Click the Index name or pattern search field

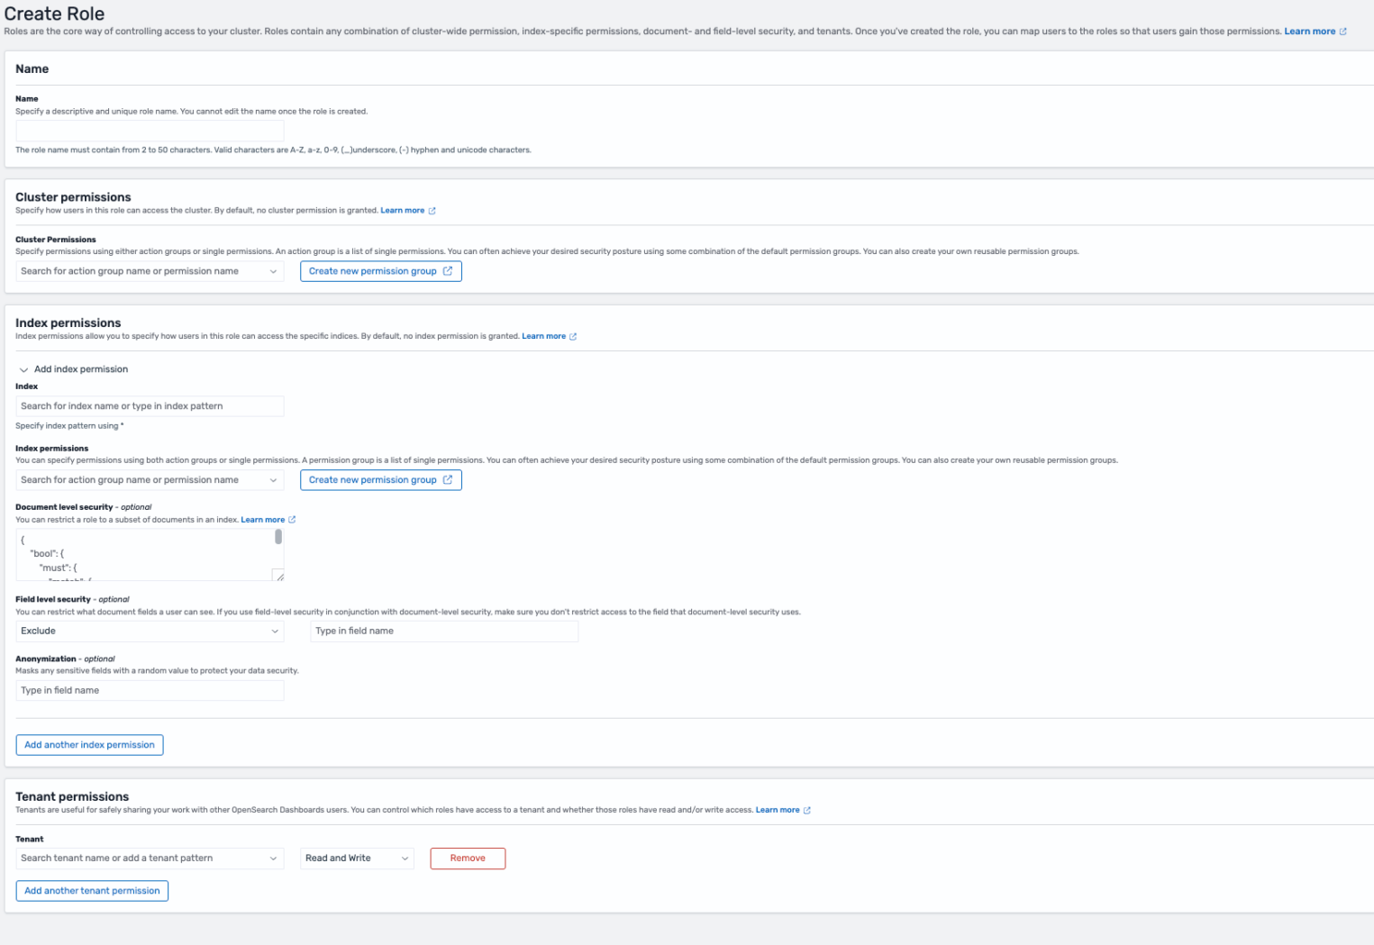click(x=150, y=406)
